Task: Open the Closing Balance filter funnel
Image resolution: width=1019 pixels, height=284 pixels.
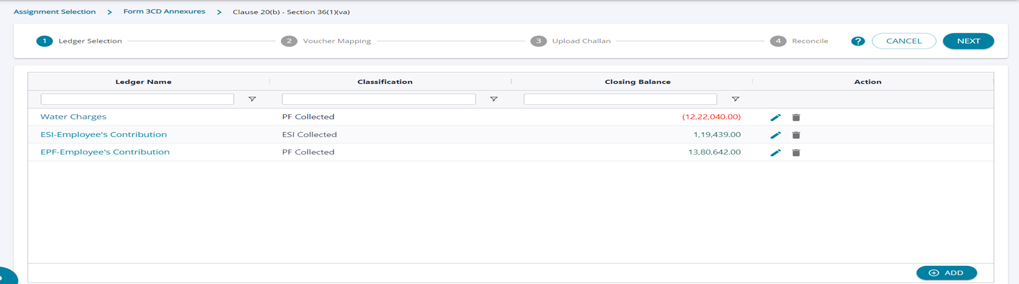Action: [x=735, y=100]
